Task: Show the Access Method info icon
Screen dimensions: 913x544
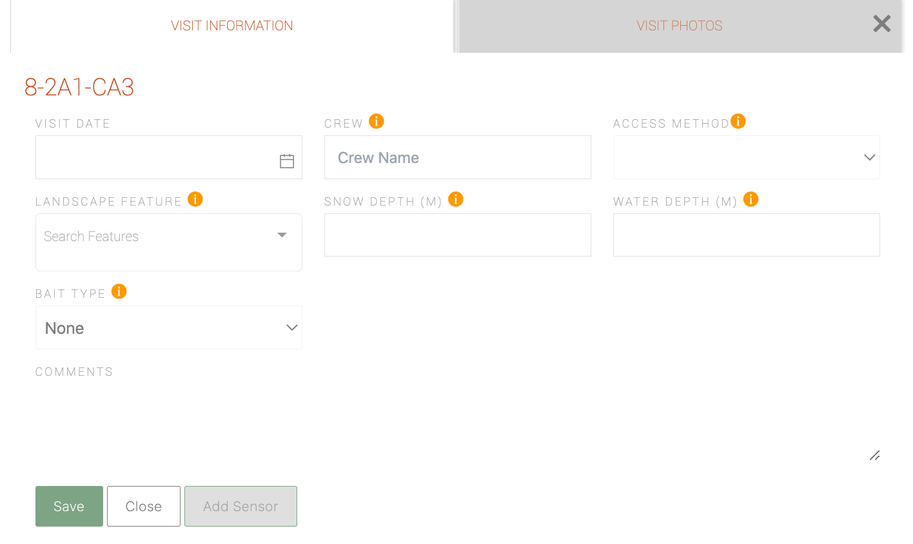Action: coord(738,121)
